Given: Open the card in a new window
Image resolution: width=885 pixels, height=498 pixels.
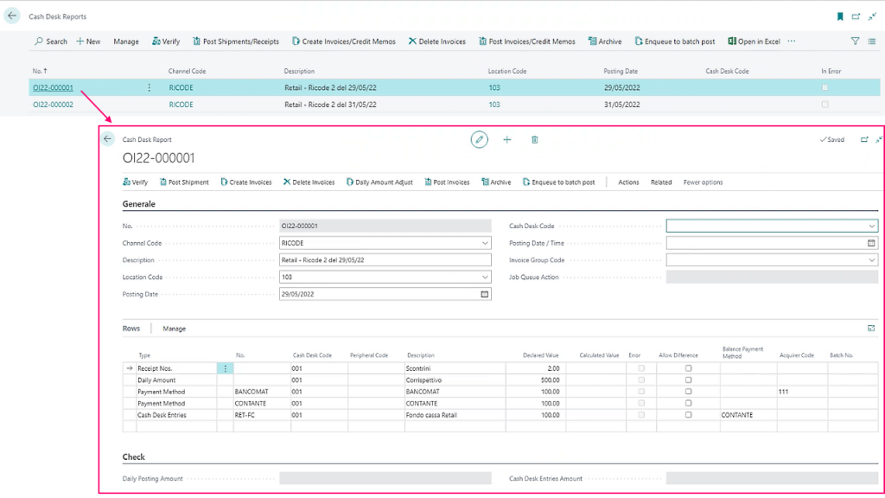Looking at the screenshot, I should [864, 139].
